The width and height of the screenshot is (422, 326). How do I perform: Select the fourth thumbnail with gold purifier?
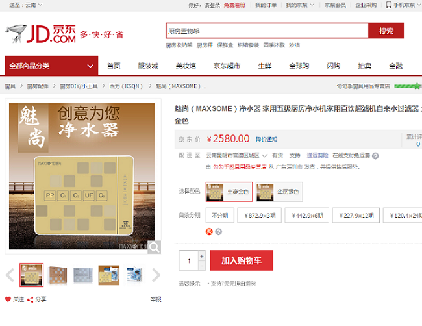point(108,275)
